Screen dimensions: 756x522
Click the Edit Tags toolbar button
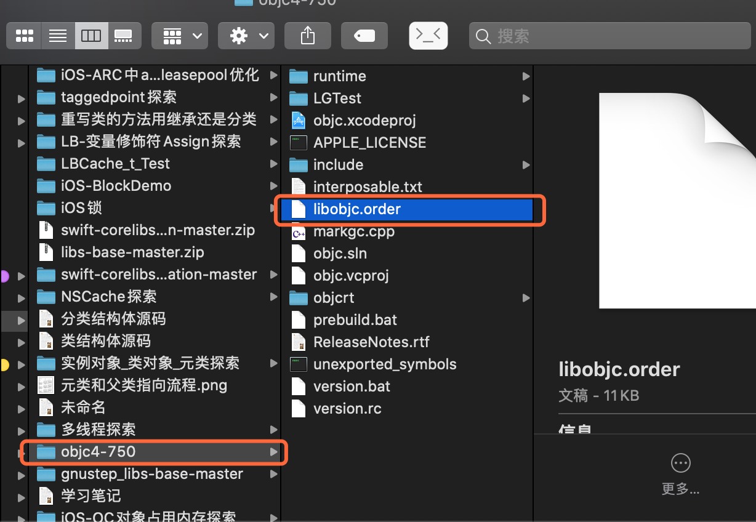[364, 36]
